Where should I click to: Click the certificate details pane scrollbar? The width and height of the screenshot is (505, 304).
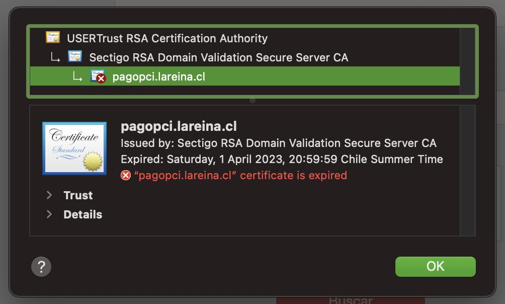(x=467, y=171)
